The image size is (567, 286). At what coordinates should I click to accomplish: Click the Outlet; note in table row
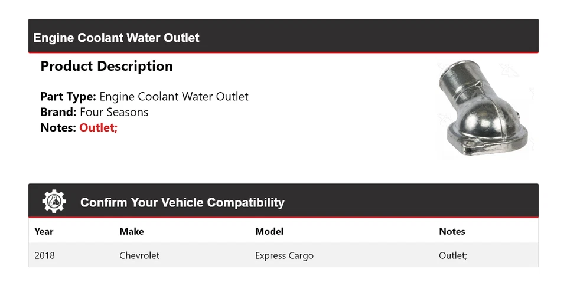tap(453, 255)
